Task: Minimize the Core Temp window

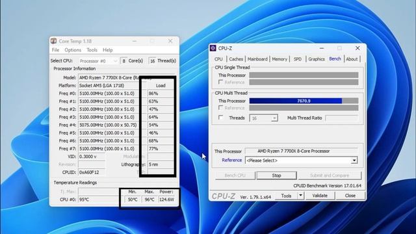Action: [135, 41]
